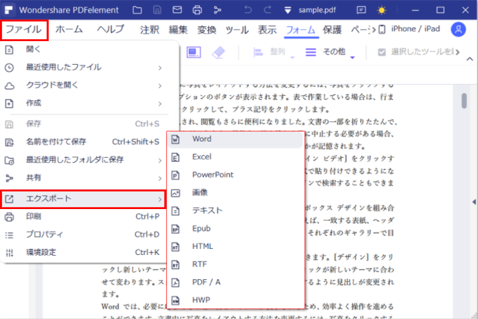Export to HTML format
The width and height of the screenshot is (478, 319).
tap(235, 246)
